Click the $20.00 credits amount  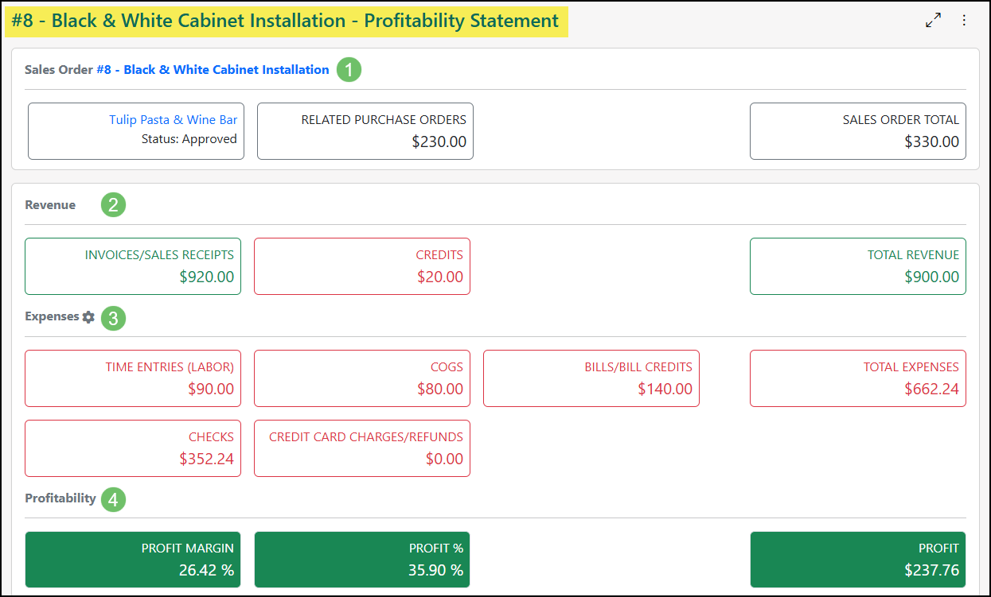[440, 277]
